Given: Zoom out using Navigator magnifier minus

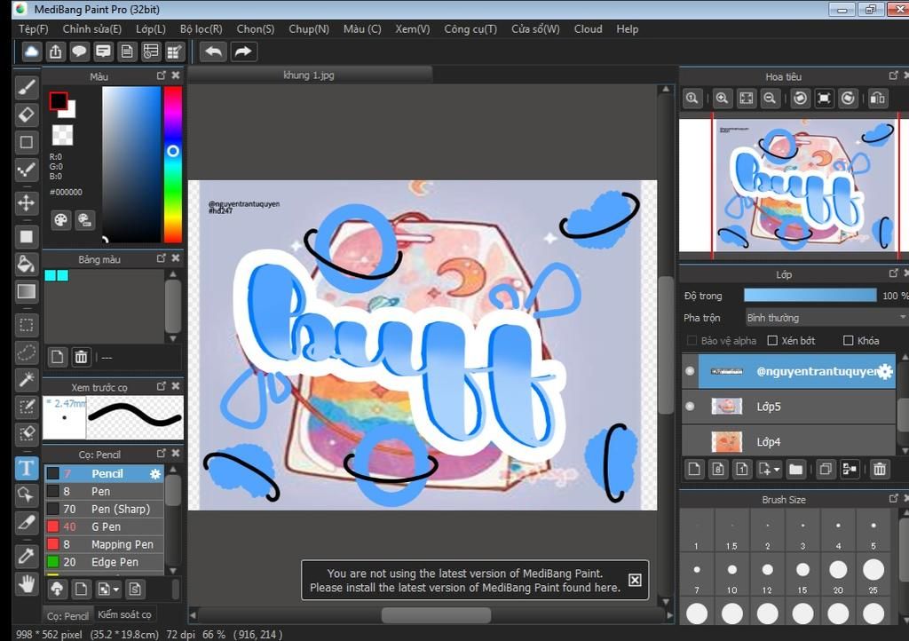Looking at the screenshot, I should 770,99.
